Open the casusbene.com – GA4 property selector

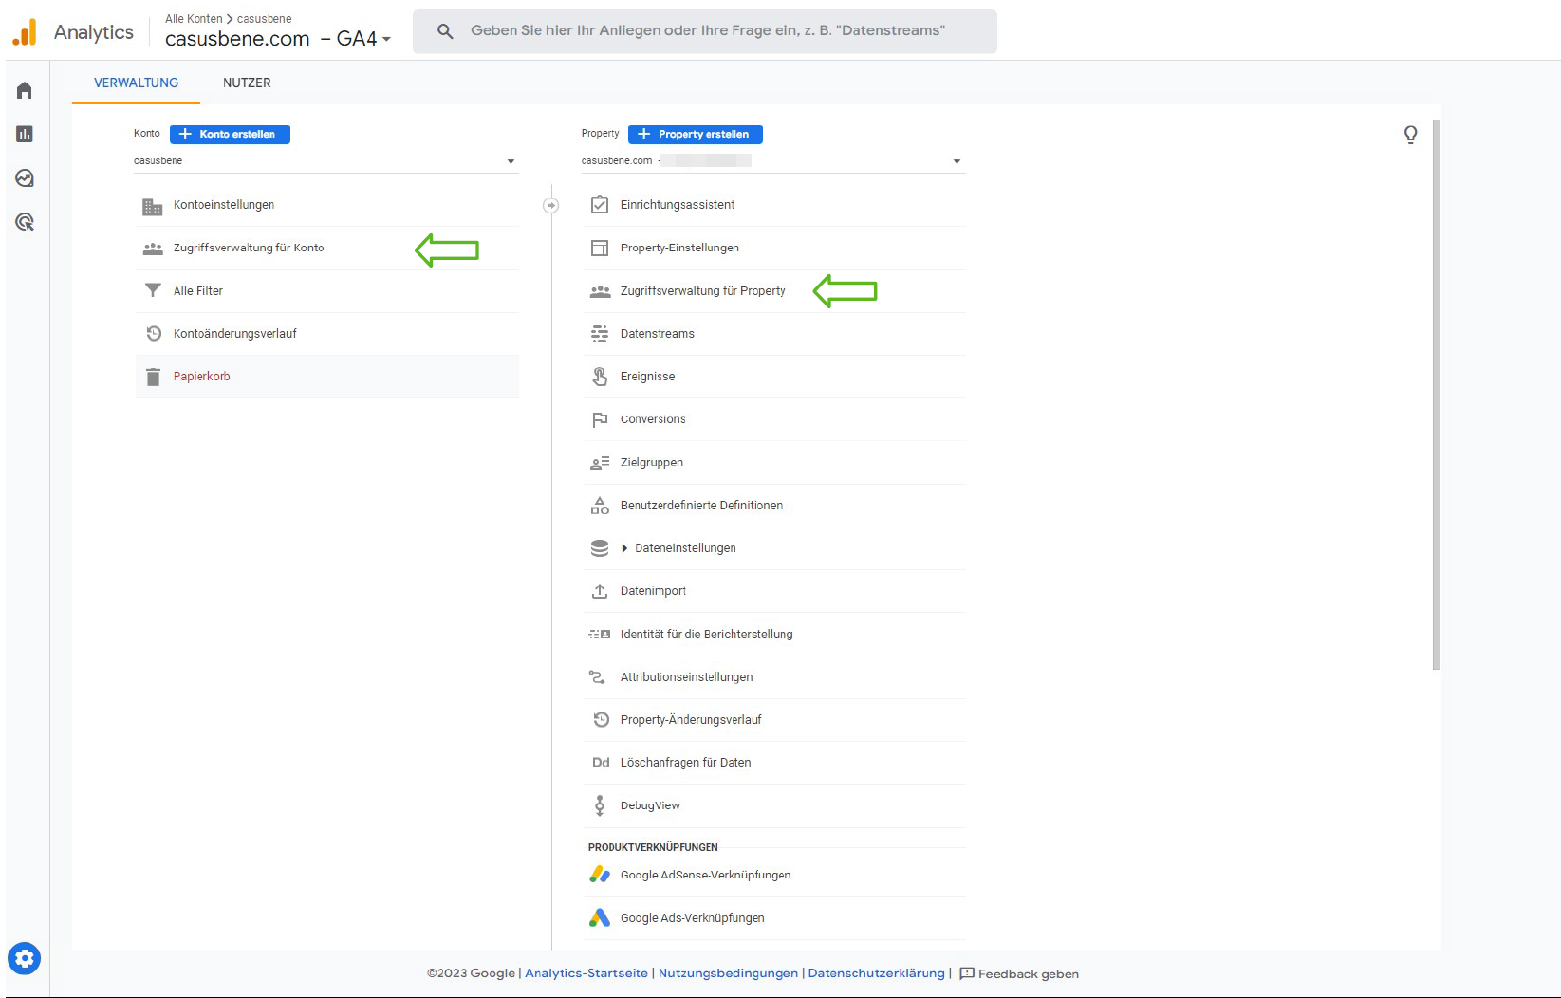(x=278, y=39)
